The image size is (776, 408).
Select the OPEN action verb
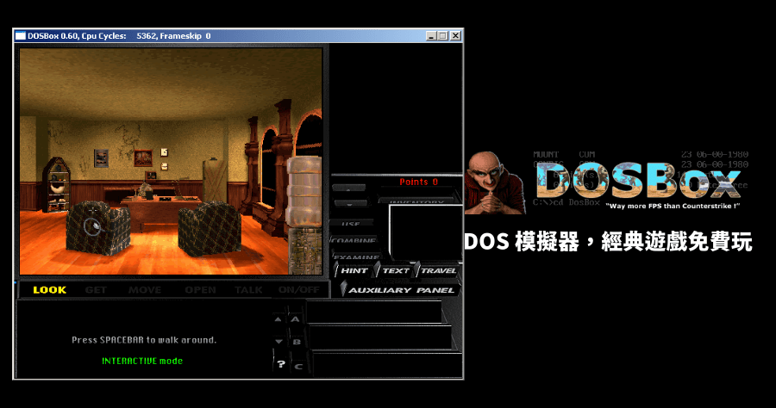click(200, 290)
